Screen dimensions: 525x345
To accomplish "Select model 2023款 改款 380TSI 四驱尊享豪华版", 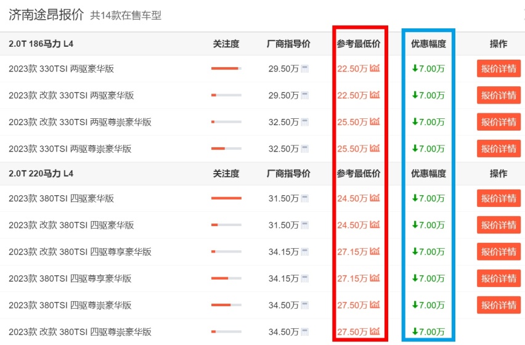I will [x=80, y=251].
